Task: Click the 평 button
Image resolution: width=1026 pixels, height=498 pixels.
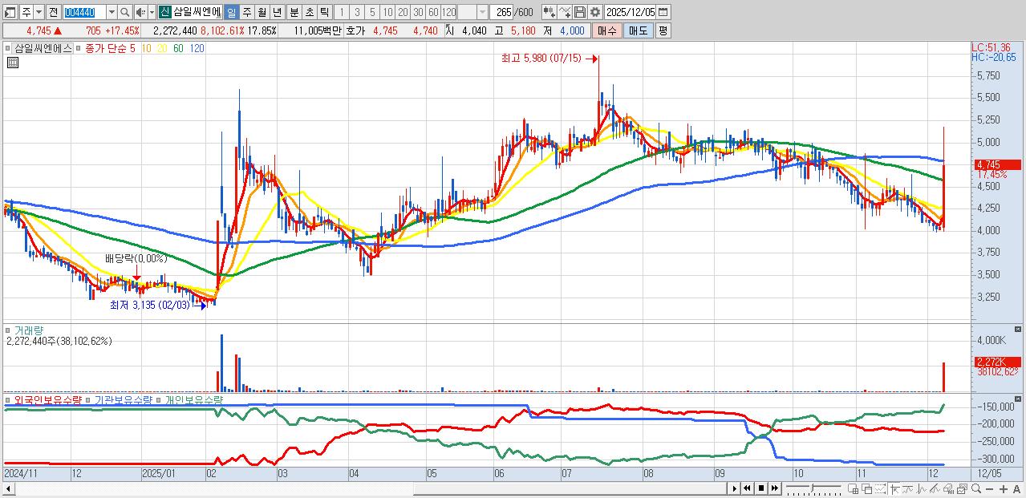Action: click(x=663, y=30)
